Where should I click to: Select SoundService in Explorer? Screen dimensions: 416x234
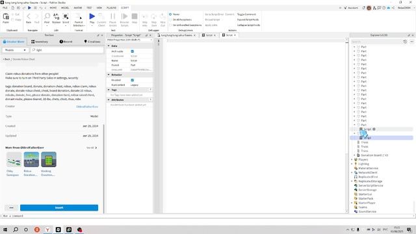(x=367, y=211)
